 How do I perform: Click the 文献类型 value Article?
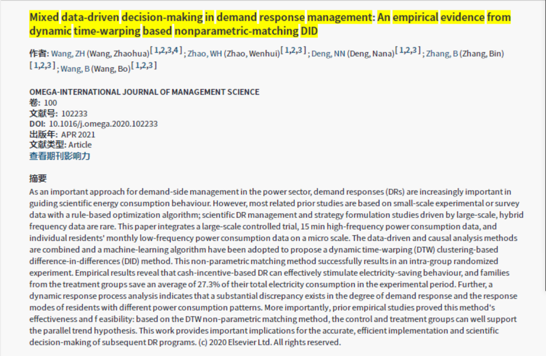tap(80, 145)
